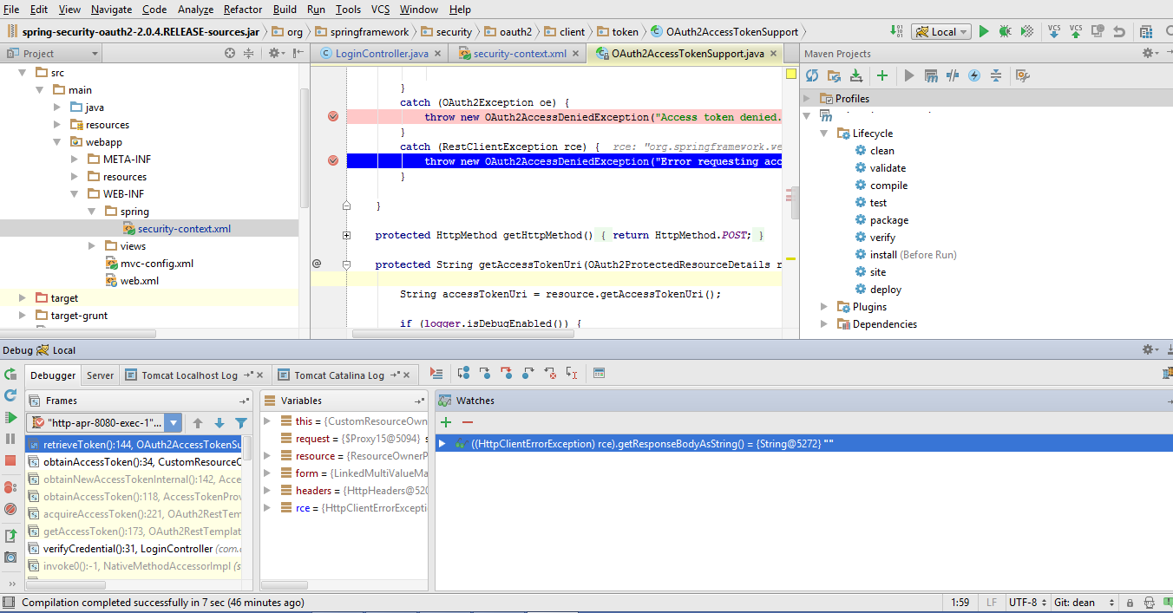The image size is (1173, 613).
Task: Expand the Plugins node in Maven Projects
Action: [824, 307]
